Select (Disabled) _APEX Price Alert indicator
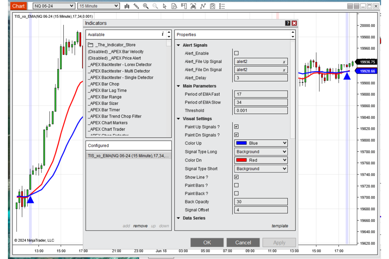This screenshot has width=389, height=259. click(x=114, y=58)
